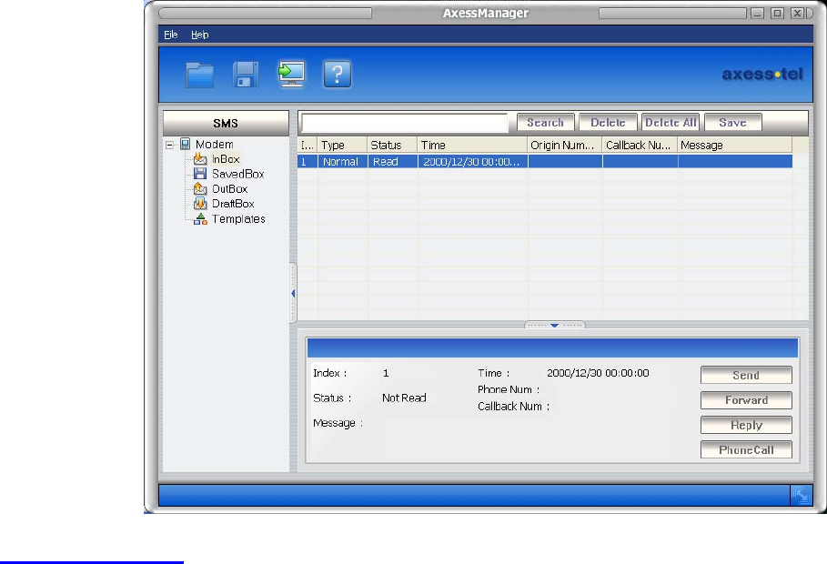
Task: Click the InBox folder icon
Action: tap(200, 159)
